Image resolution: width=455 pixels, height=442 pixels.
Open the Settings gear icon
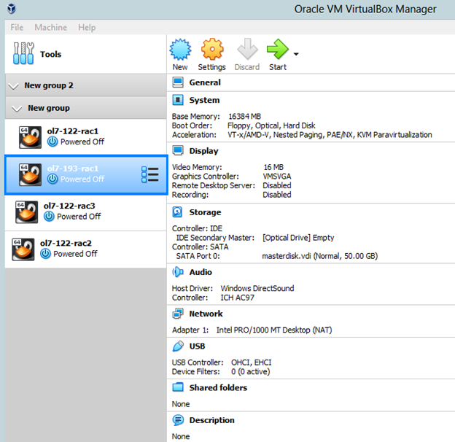(212, 50)
